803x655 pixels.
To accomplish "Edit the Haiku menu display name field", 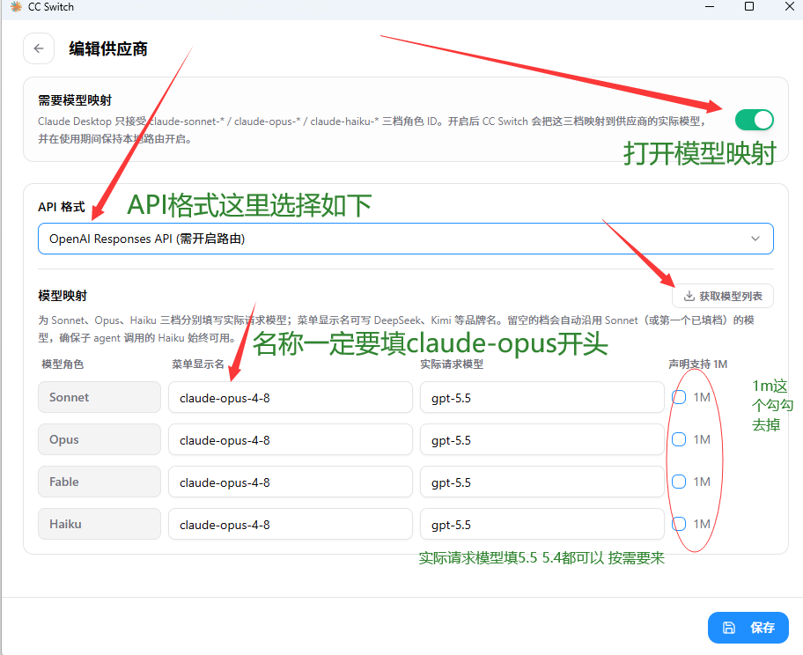I will 291,524.
